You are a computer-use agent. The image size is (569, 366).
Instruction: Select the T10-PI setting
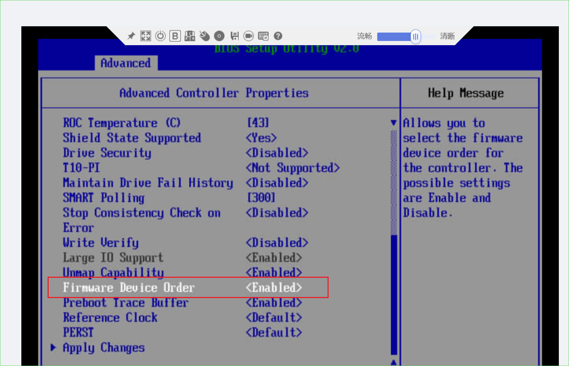pos(82,168)
